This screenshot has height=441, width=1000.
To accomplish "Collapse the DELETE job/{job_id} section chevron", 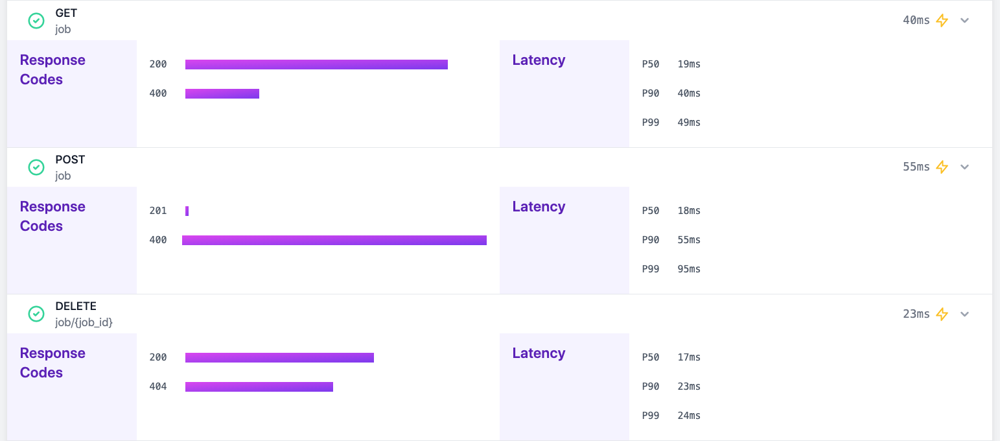I will pyautogui.click(x=965, y=313).
